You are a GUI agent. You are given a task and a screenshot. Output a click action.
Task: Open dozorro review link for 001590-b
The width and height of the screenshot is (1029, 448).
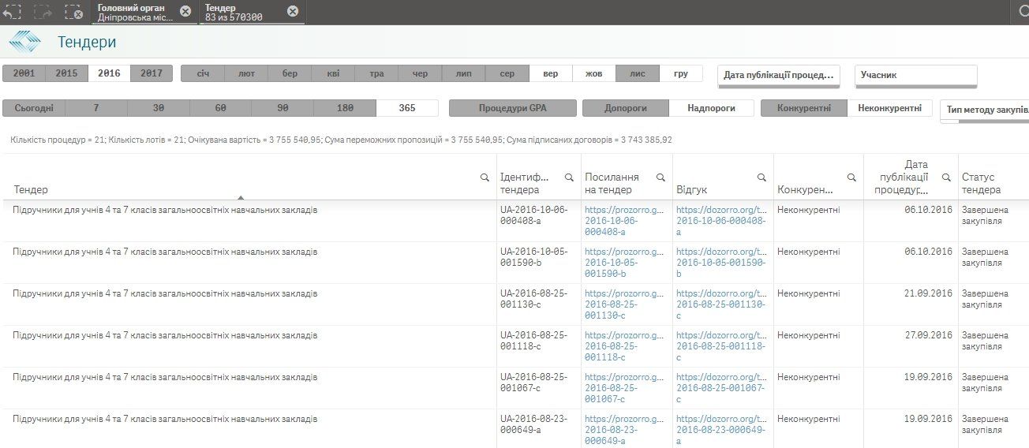[721, 263]
